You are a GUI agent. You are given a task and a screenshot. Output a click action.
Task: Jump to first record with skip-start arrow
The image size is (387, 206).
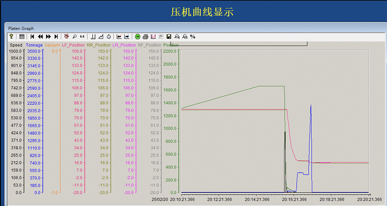(32, 37)
